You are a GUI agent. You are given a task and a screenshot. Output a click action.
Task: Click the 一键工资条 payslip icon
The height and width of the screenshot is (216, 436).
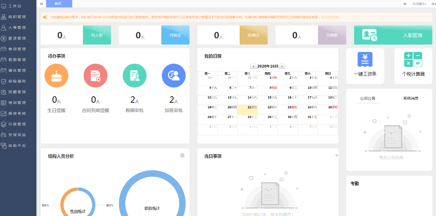pyautogui.click(x=365, y=59)
